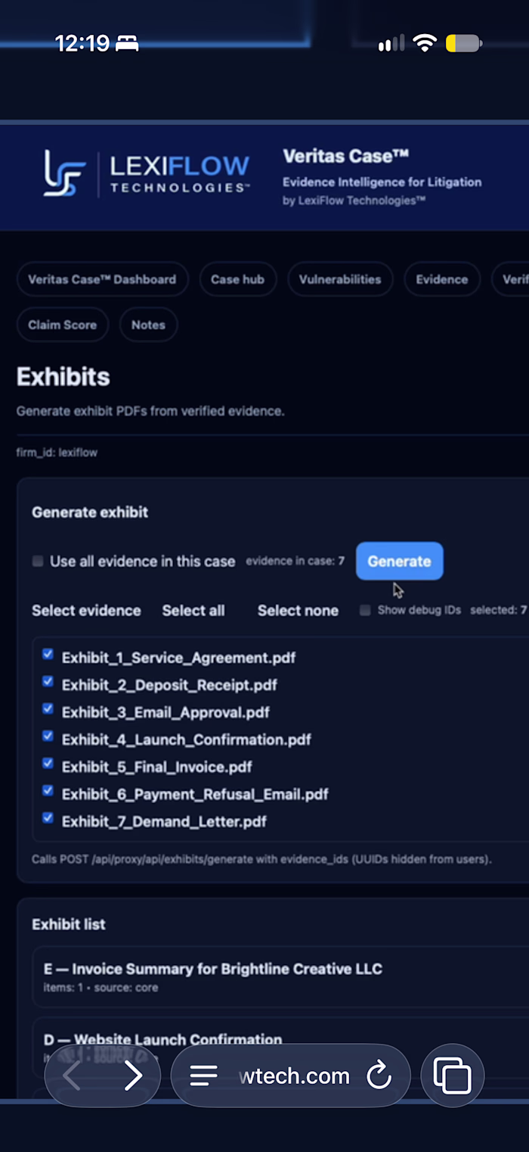Uncheck Exhibit_5_Final_Invoice.pdf
The width and height of the screenshot is (529, 1152).
click(x=48, y=764)
